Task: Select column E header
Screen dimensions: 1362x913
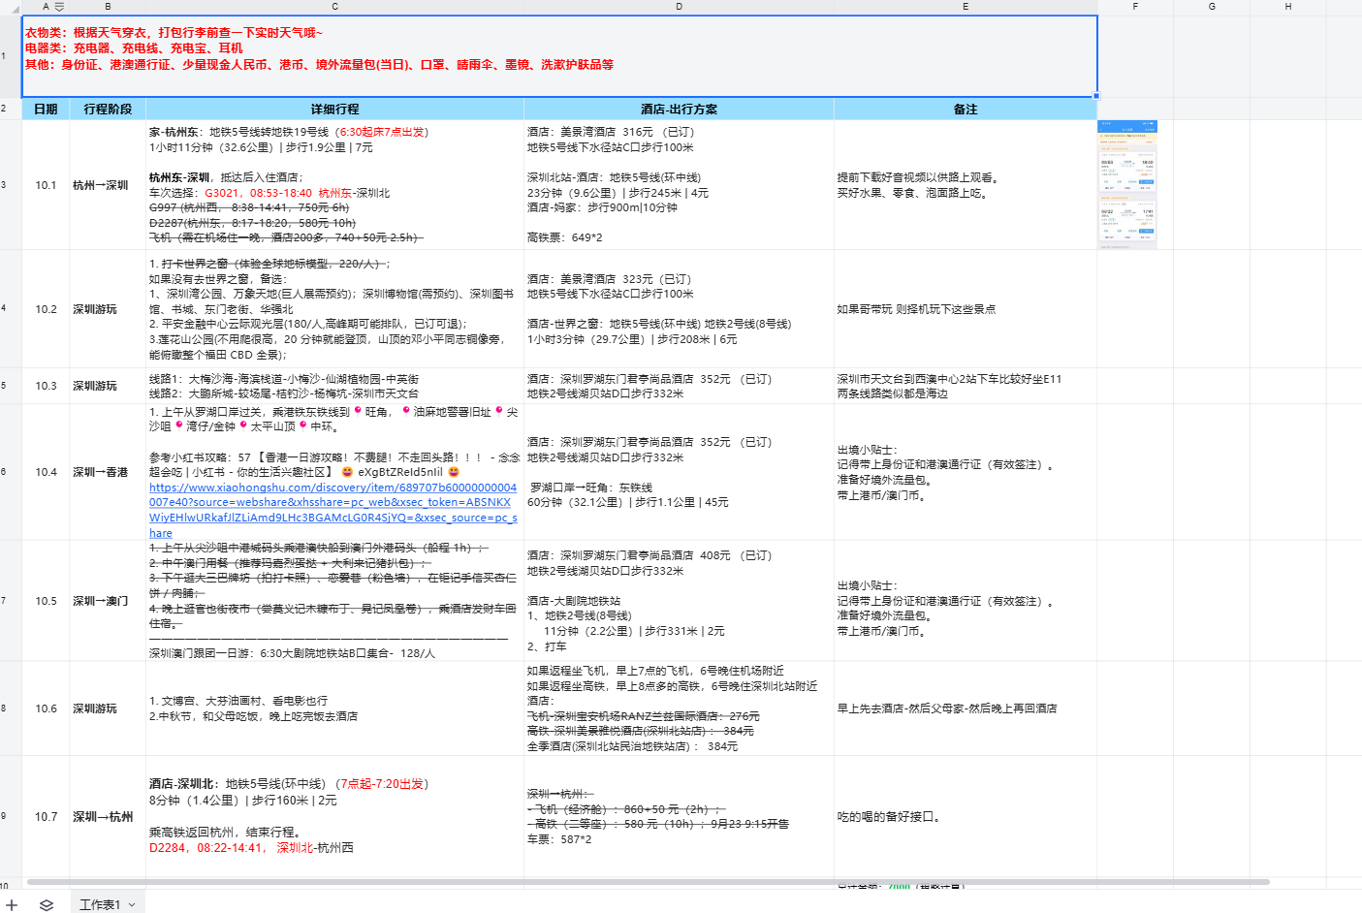Action: [965, 7]
